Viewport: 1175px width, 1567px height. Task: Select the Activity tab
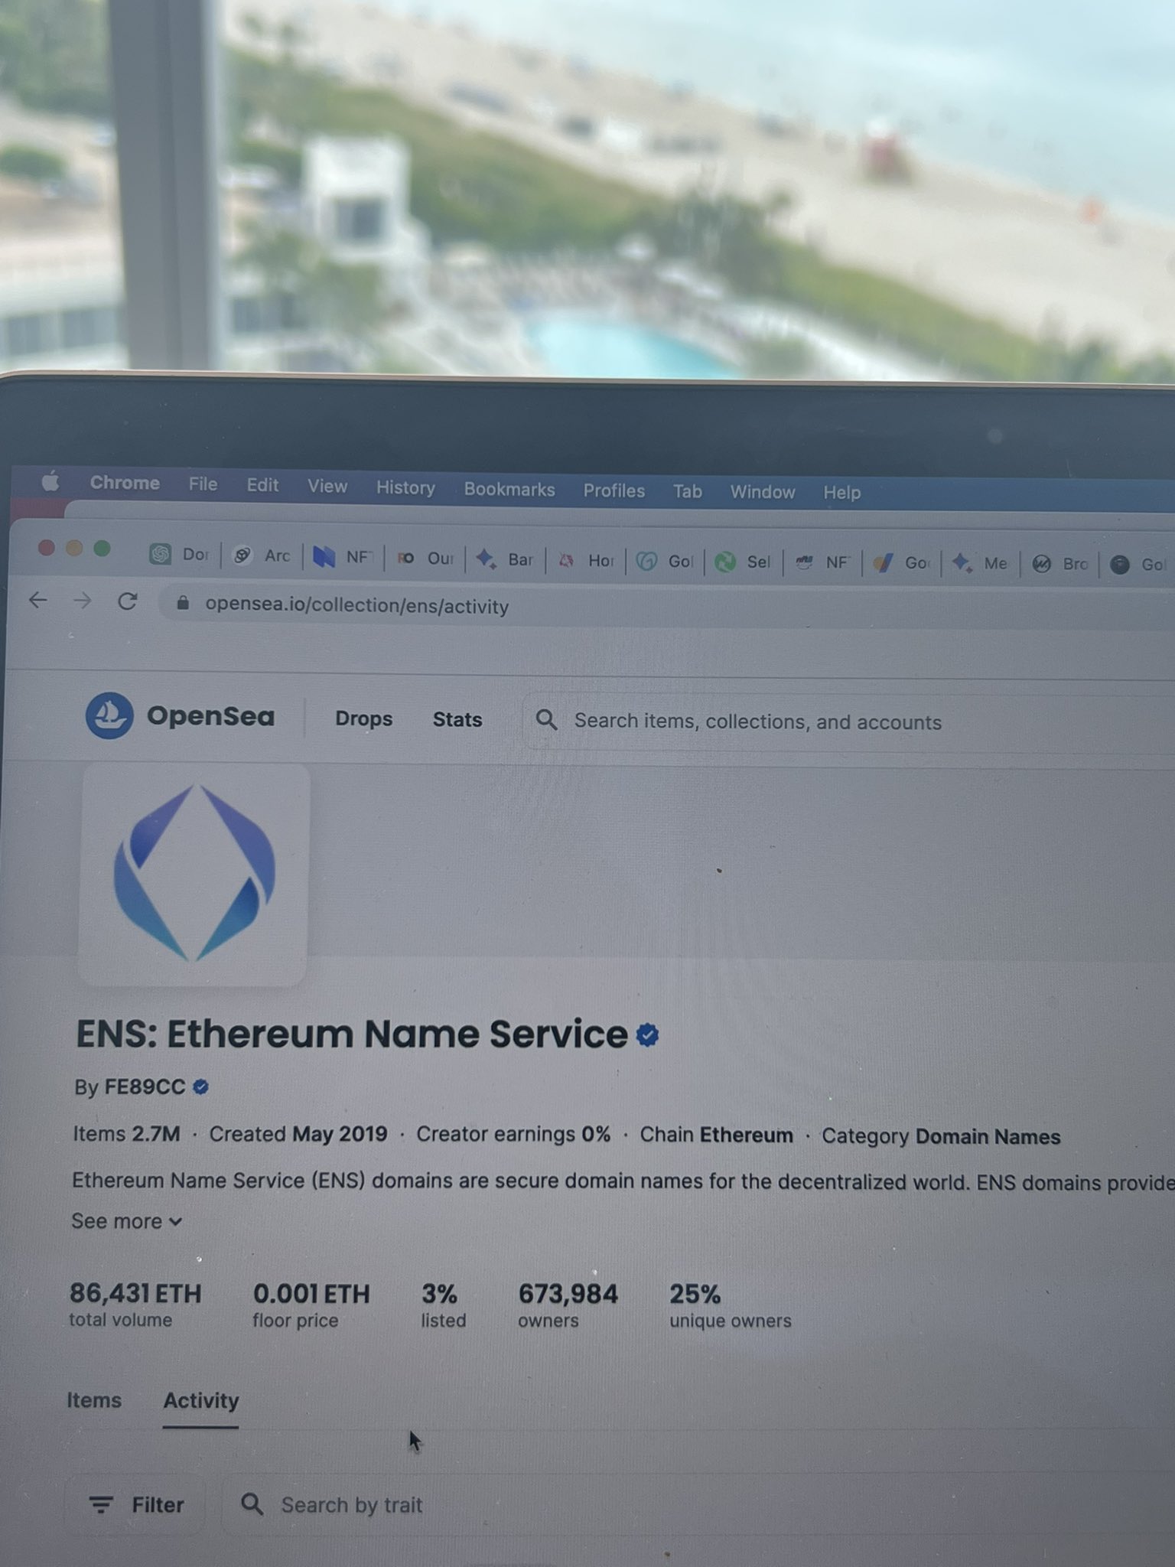200,1401
